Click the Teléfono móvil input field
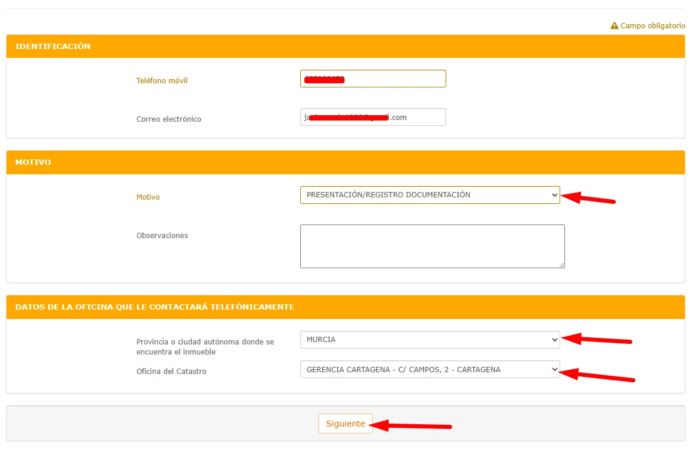 point(373,79)
